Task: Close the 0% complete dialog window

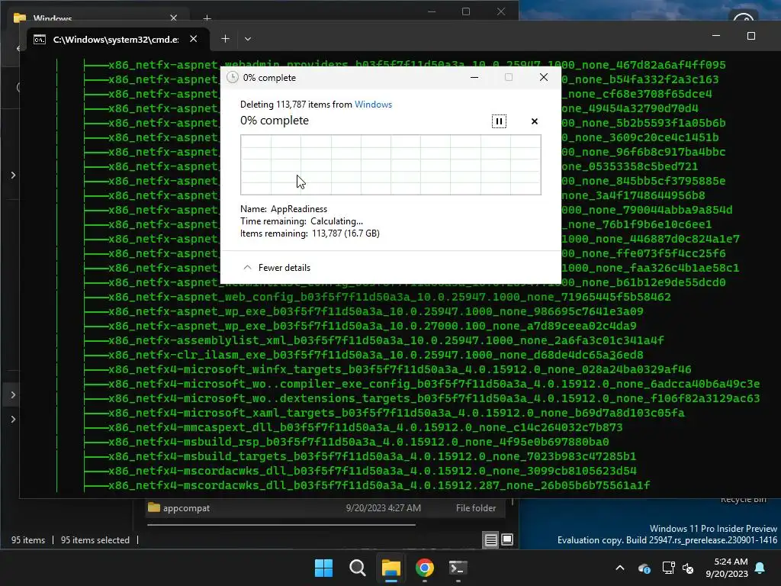Action: pos(543,77)
